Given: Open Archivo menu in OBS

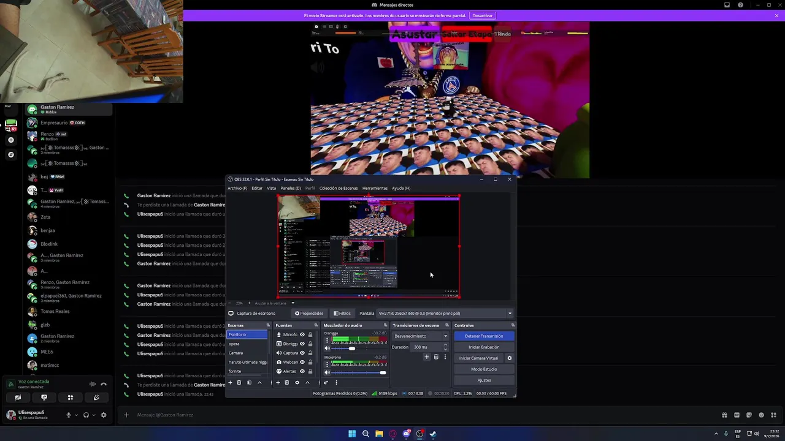Looking at the screenshot, I should (237, 188).
